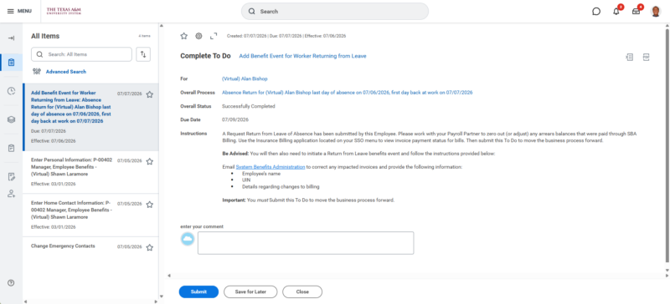The height and width of the screenshot is (304, 670).
Task: Star the Enter Personal Information item
Action: pyautogui.click(x=150, y=161)
